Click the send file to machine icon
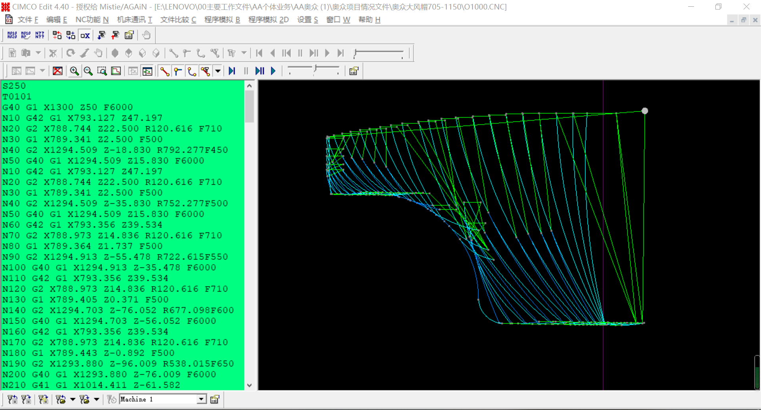 coord(12,399)
